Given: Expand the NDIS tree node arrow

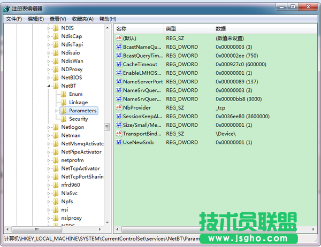Looking at the screenshot, I should click(49, 28).
